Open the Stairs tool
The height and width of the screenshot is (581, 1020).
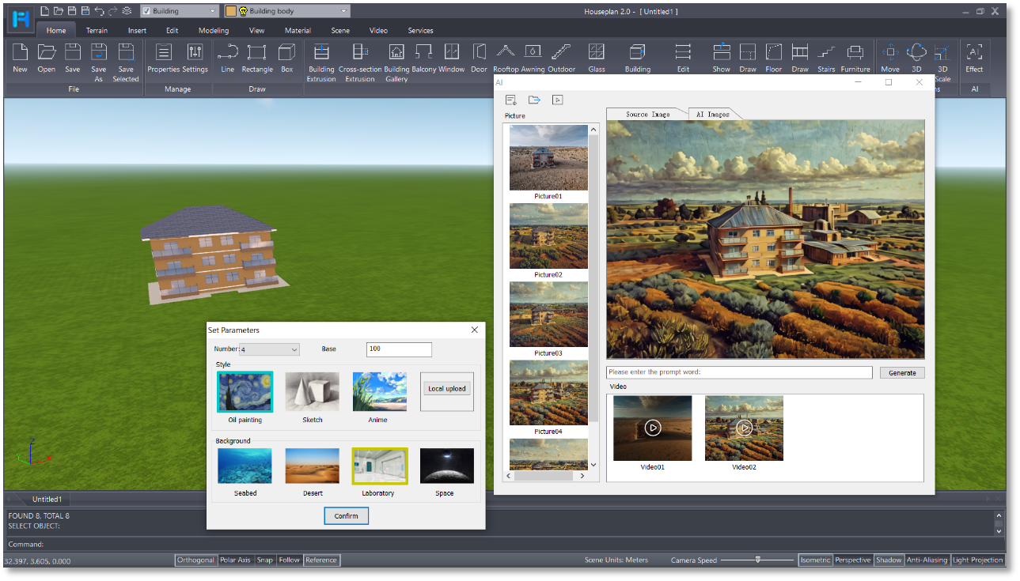point(825,57)
